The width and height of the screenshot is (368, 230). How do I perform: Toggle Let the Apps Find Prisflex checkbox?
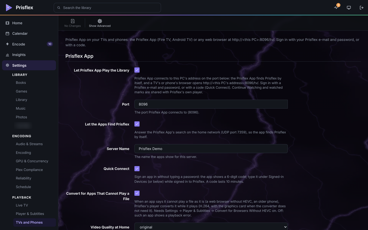[137, 124]
